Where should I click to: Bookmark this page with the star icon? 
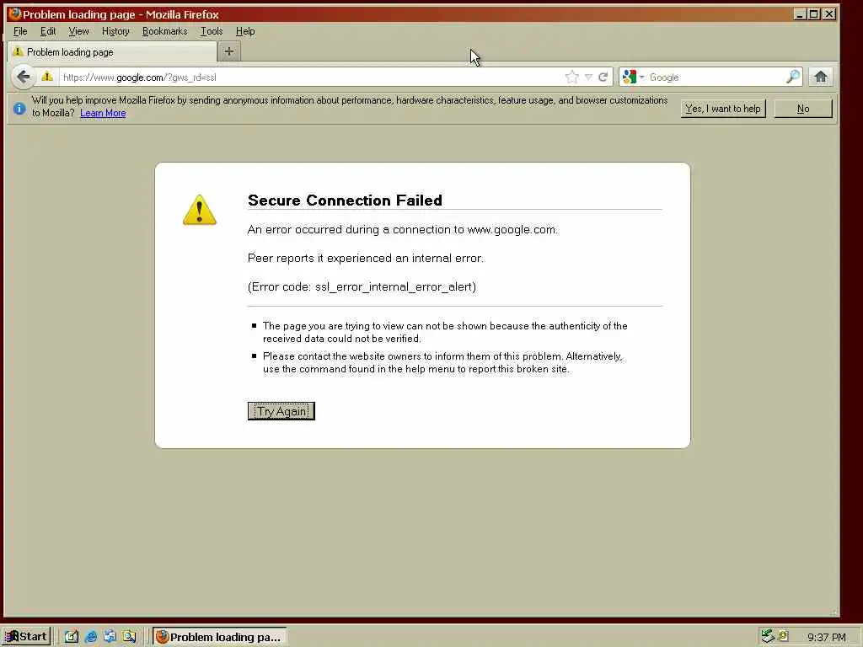click(x=572, y=77)
